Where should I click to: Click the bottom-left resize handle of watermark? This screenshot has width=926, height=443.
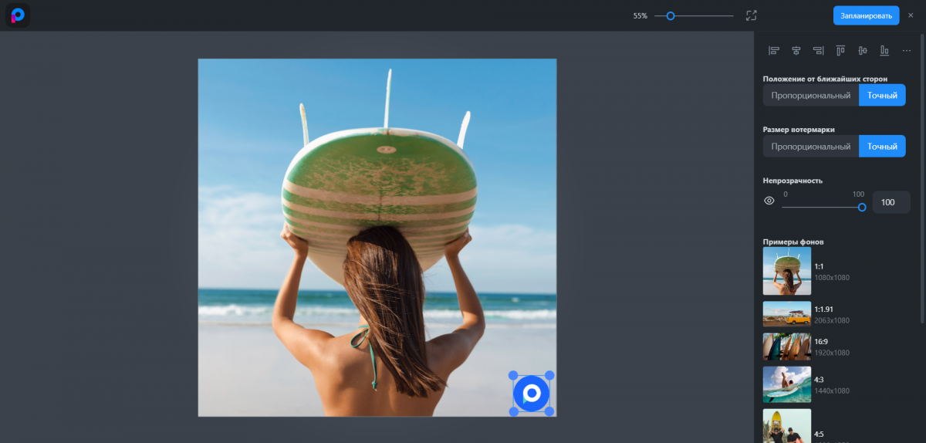click(x=513, y=411)
